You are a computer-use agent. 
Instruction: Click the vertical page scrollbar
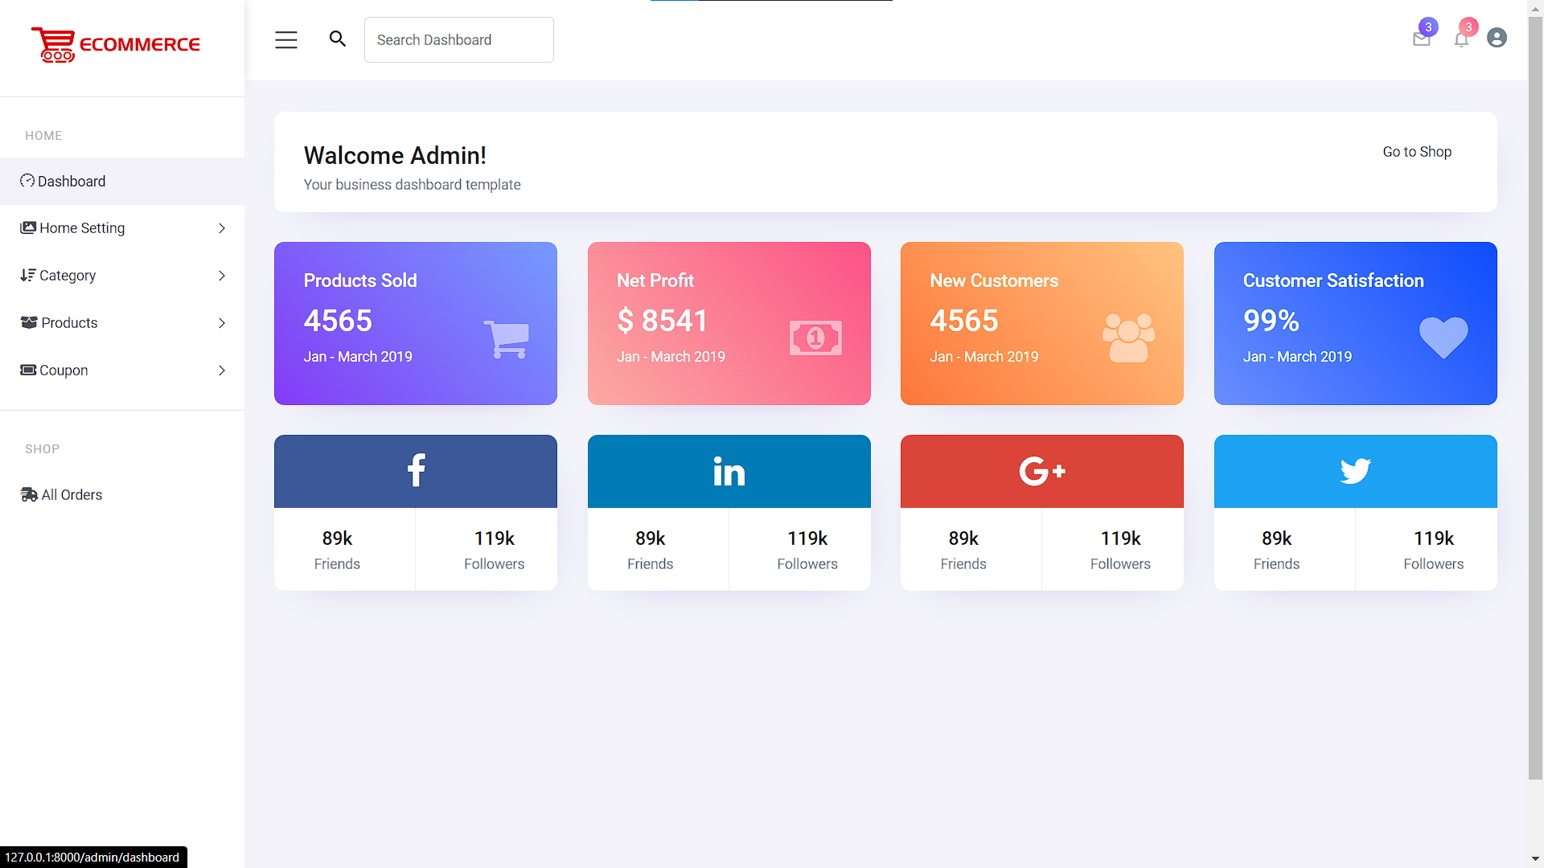pos(1535,402)
